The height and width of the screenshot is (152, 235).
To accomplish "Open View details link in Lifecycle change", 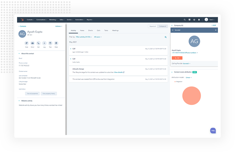I will pos(119,72).
